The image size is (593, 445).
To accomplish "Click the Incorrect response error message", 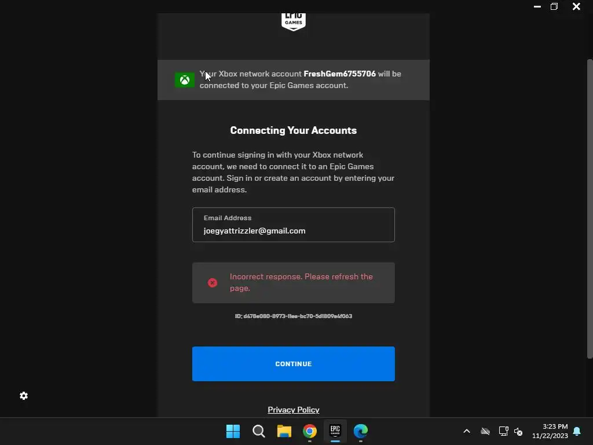I will (301, 282).
